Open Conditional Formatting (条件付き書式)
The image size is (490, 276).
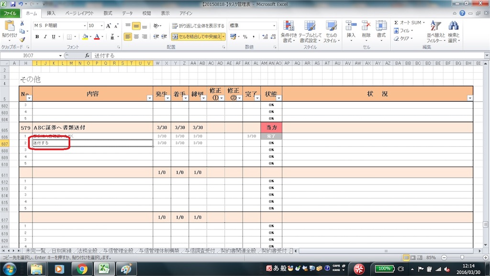(x=289, y=32)
